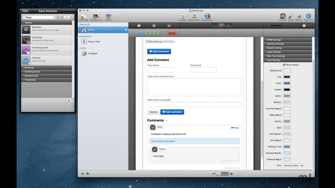The height and width of the screenshot is (188, 335).
Task: Click the Drag in Files resource icon
Action: point(84,41)
